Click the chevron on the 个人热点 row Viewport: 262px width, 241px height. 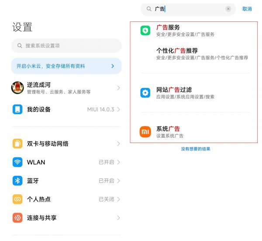point(118,199)
